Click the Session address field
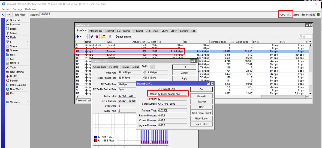This screenshot has width=322, height=148. coord(45,15)
